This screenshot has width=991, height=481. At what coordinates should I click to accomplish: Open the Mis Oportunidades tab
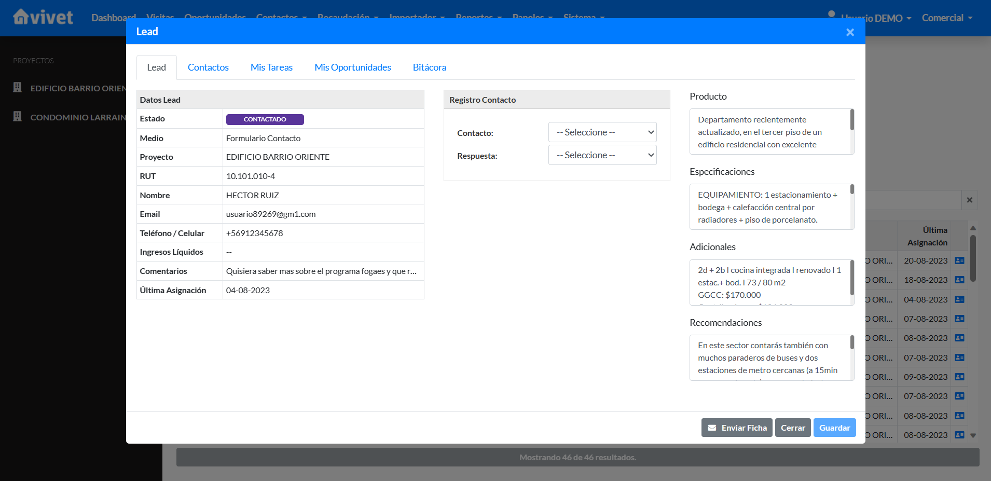coord(352,67)
